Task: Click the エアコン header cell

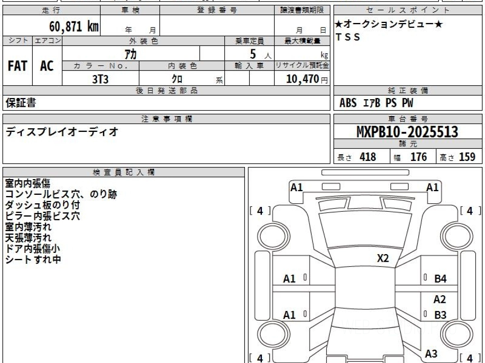Action: (47, 41)
